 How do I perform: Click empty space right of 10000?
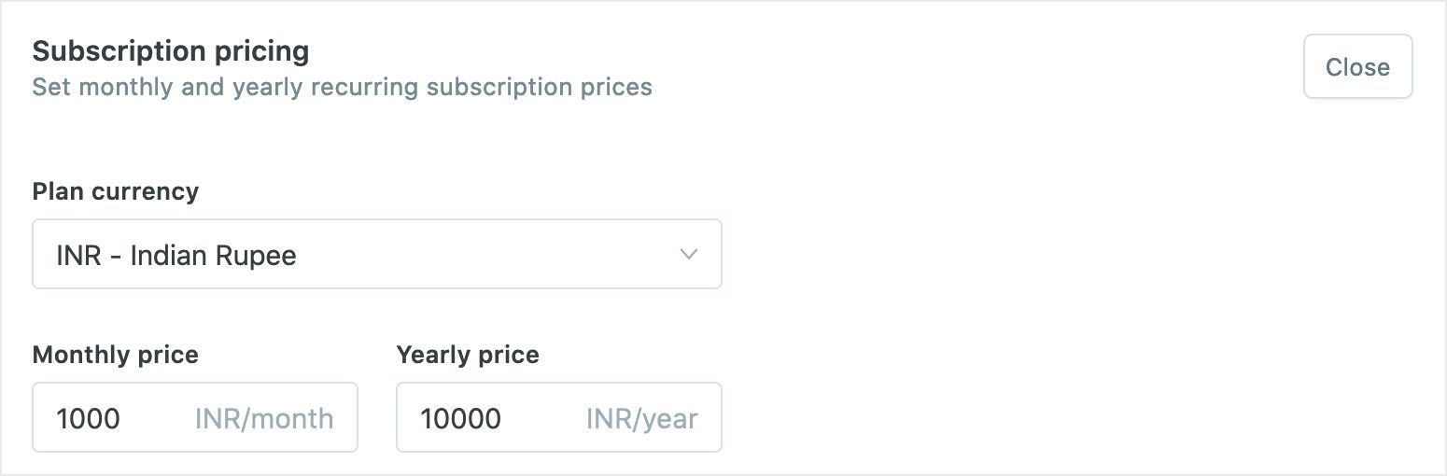pos(541,418)
